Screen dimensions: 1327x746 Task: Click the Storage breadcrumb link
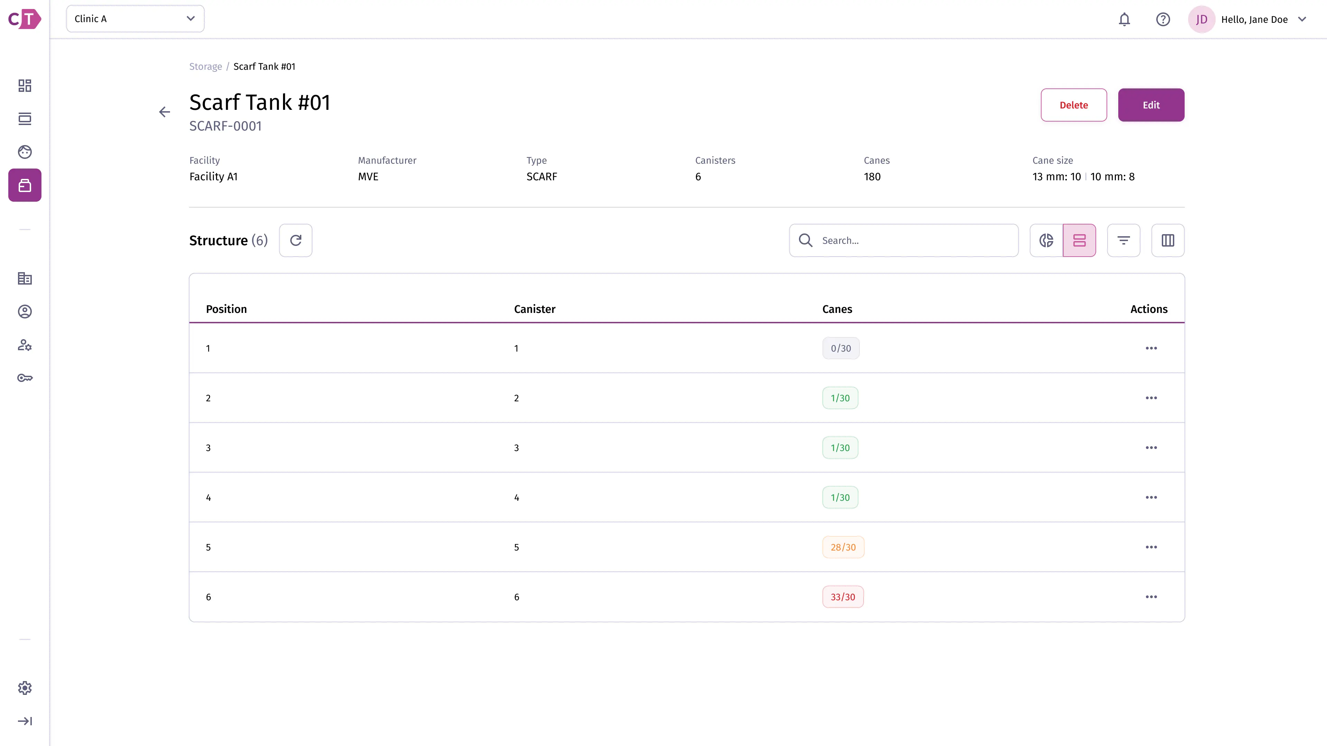pyautogui.click(x=206, y=66)
